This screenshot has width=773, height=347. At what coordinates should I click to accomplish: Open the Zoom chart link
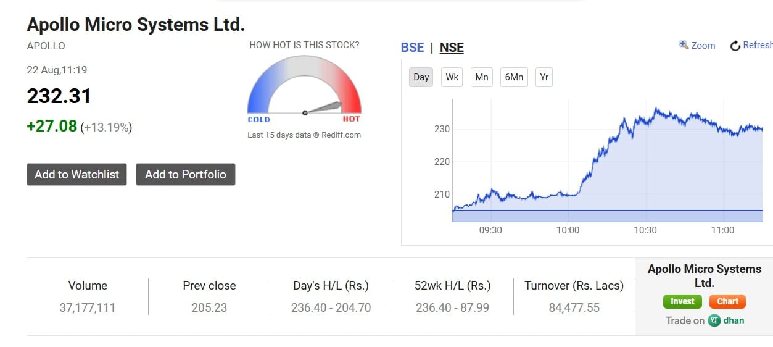703,46
